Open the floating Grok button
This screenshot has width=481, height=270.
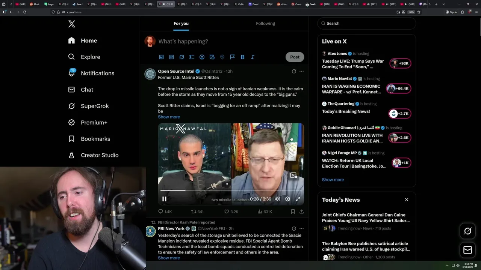point(468,231)
